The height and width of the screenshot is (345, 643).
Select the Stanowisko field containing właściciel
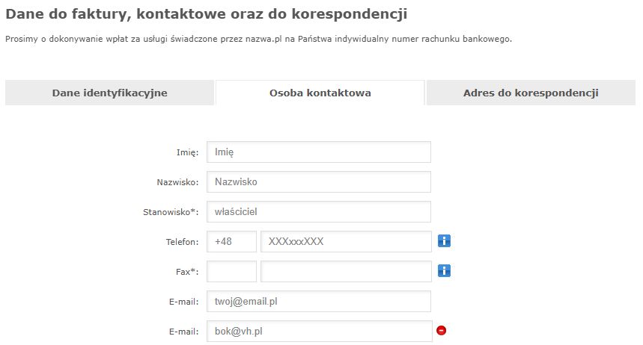[318, 211]
